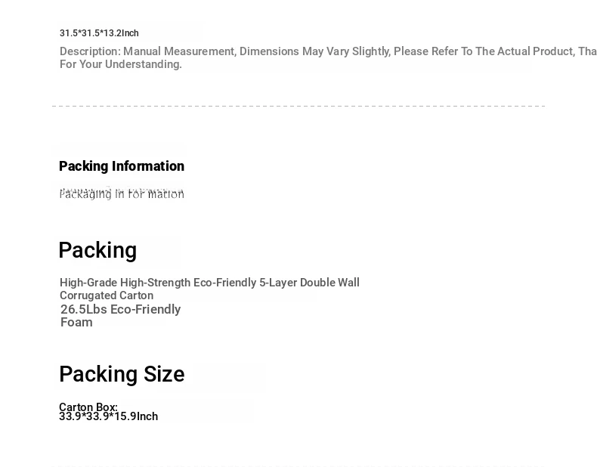Click 'Please Refer To The Actual Product' phrase
Viewport: 597px width, 467px height.
click(x=484, y=51)
